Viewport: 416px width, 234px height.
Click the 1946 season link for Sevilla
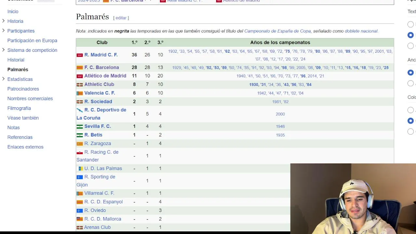pos(280,127)
